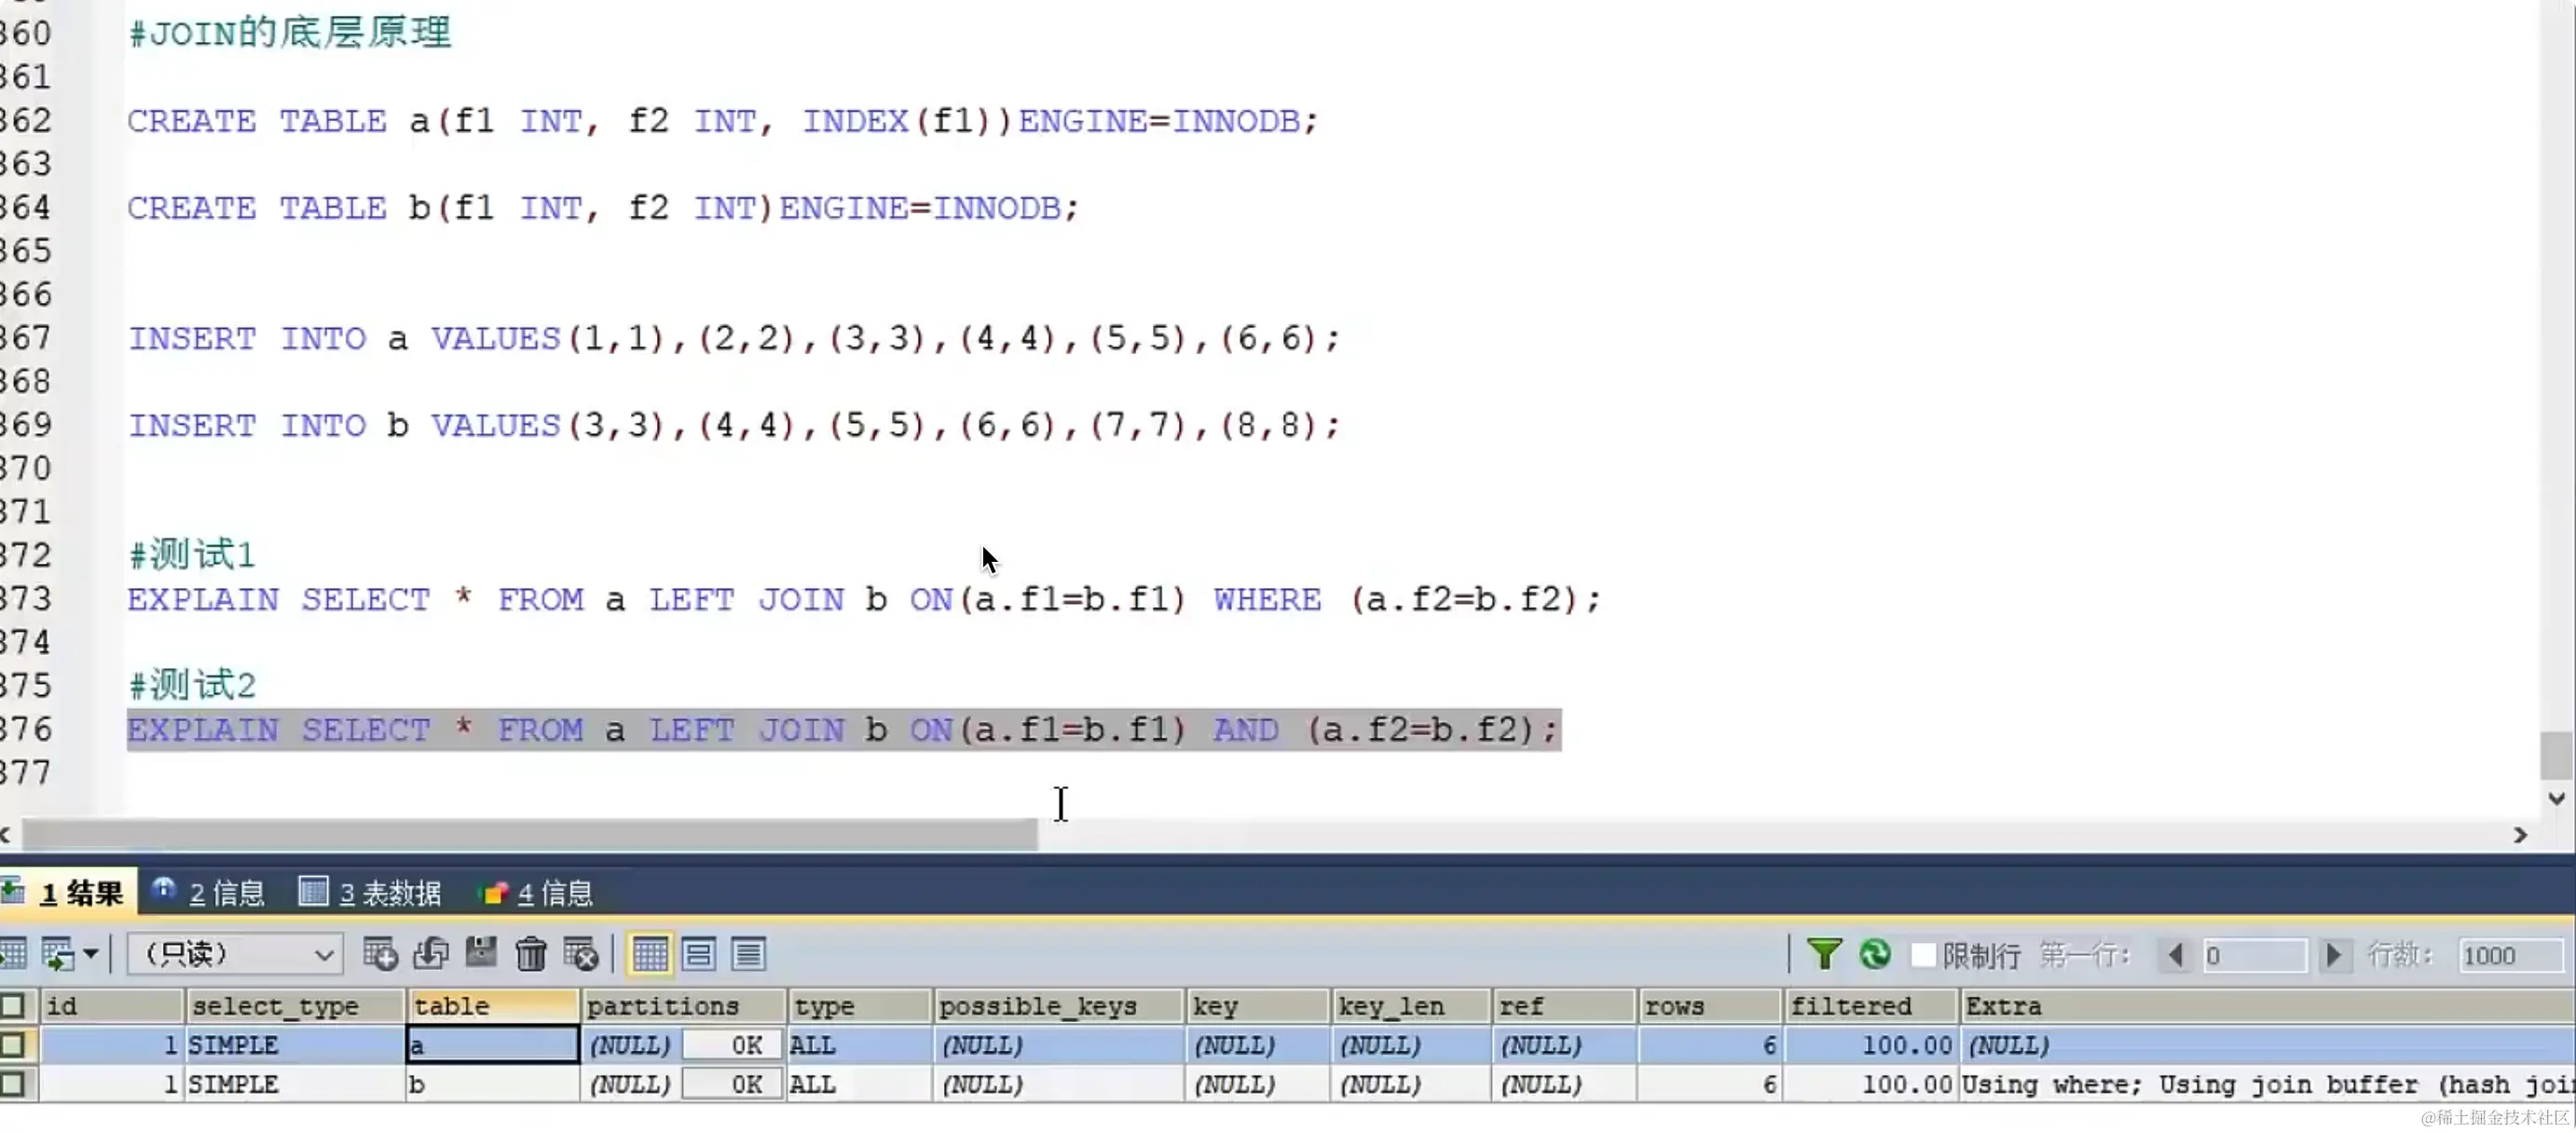Image resolution: width=2576 pixels, height=1133 pixels.
Task: Switch to text view mode icon
Action: click(748, 954)
